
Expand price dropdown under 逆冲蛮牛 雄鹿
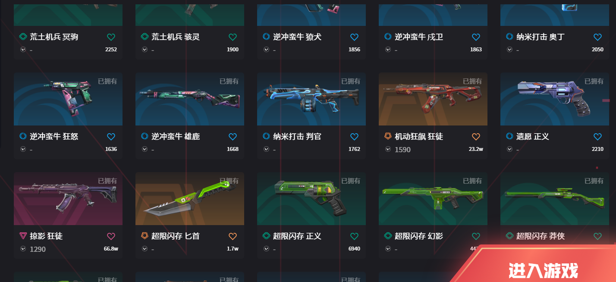coord(145,149)
